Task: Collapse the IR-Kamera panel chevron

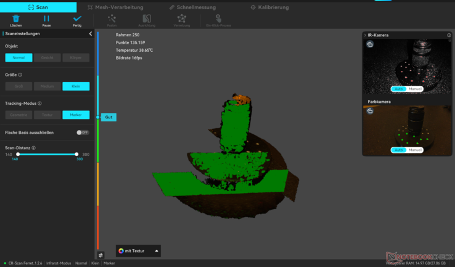Action: click(x=365, y=35)
